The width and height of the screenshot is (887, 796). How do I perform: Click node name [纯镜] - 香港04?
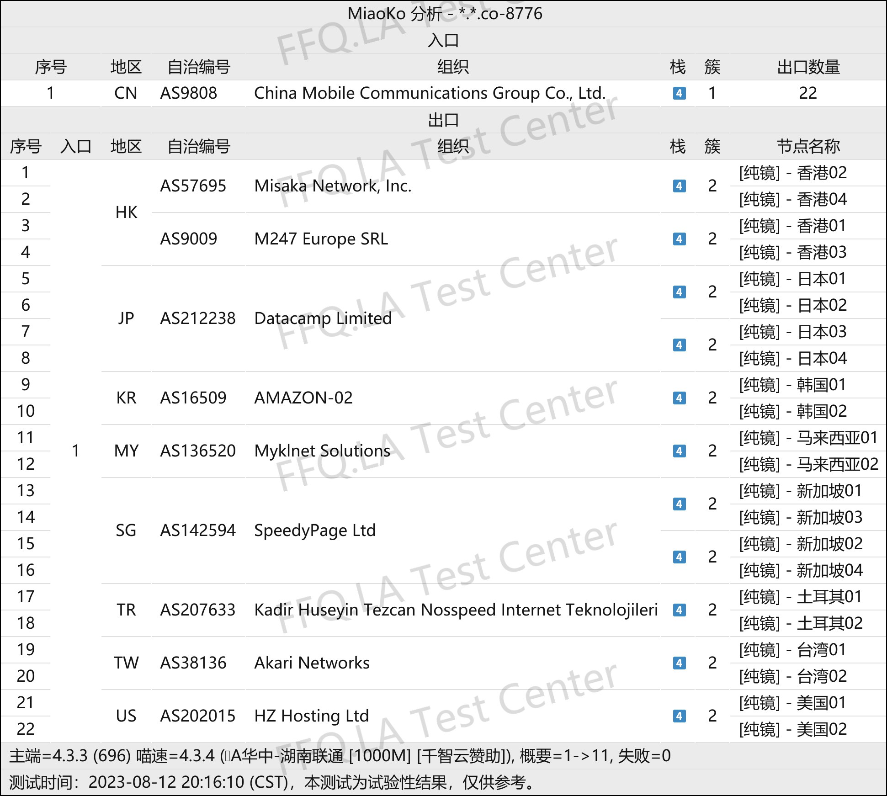click(x=793, y=199)
